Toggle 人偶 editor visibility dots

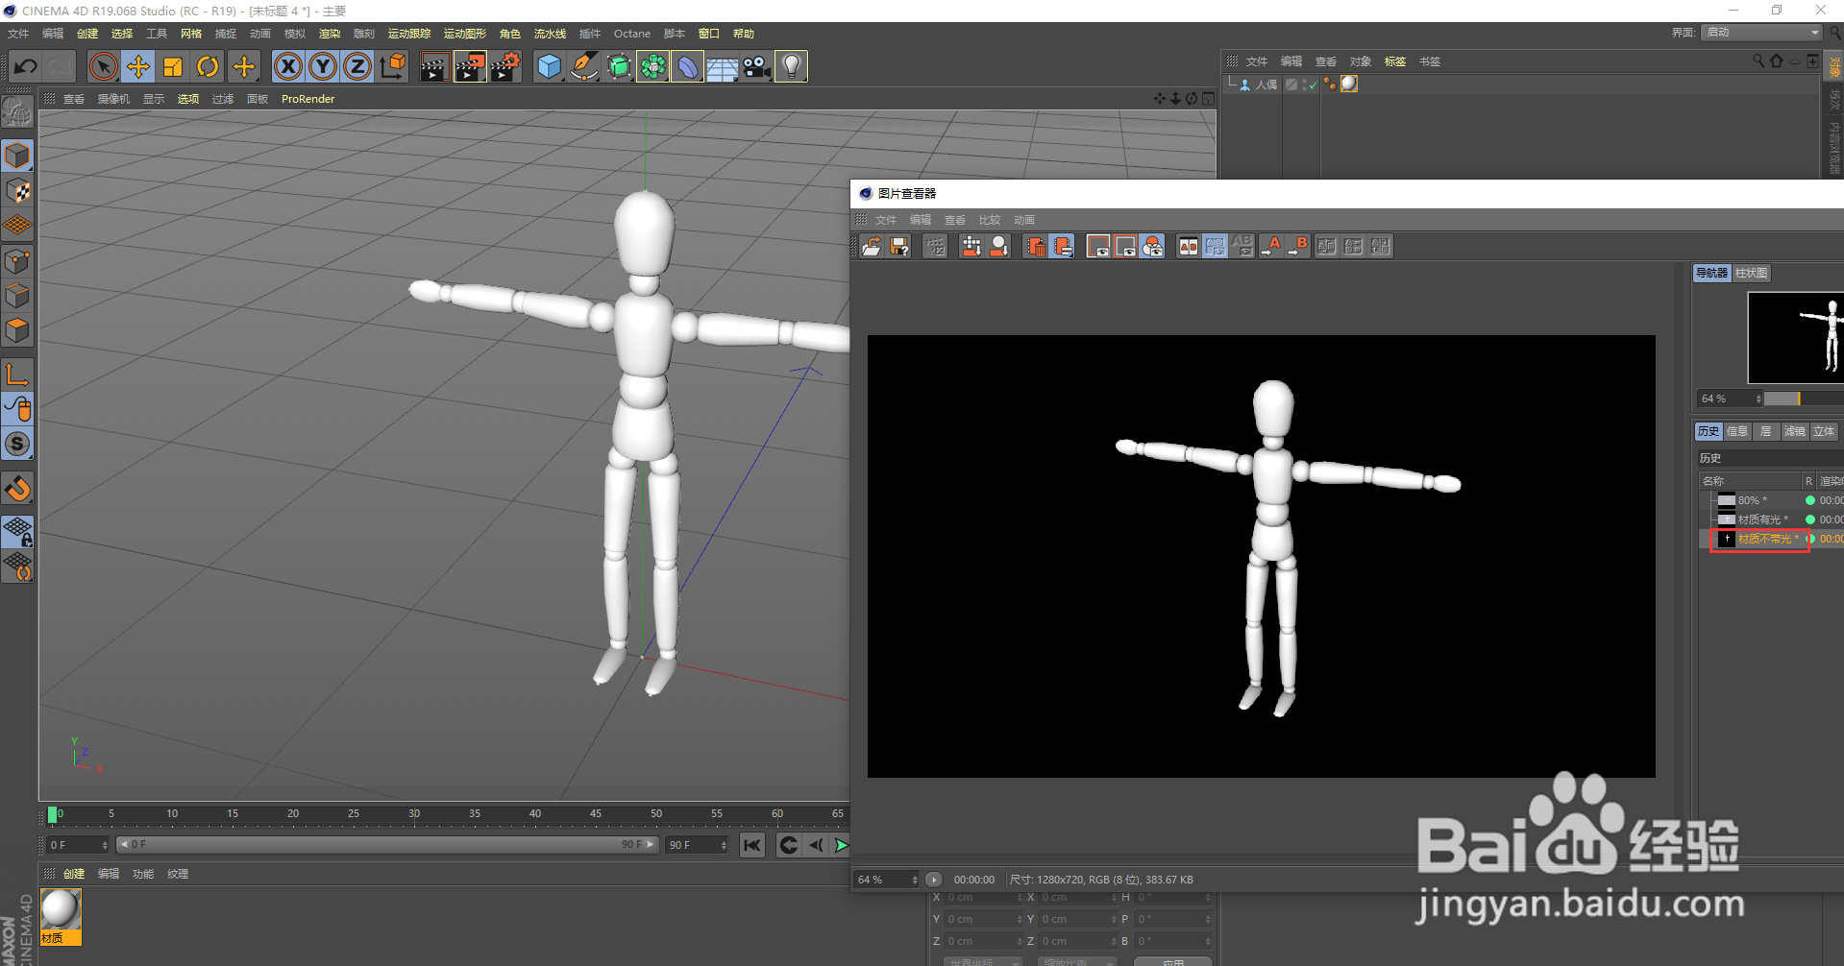pyautogui.click(x=1304, y=85)
